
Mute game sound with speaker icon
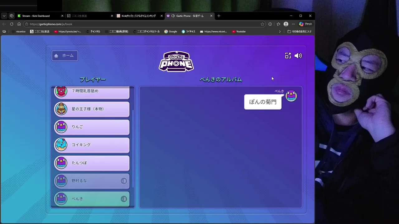pos(298,56)
